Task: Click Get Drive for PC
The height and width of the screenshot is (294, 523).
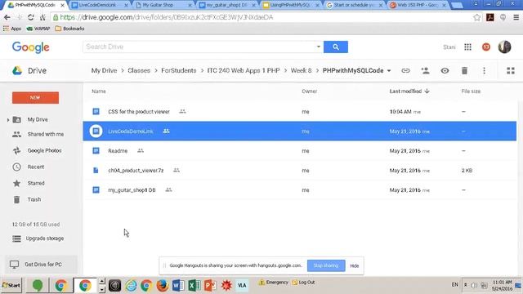Action: pos(41,265)
